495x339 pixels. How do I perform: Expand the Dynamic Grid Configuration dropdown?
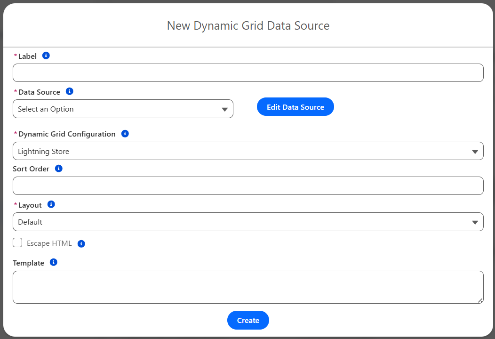click(248, 151)
